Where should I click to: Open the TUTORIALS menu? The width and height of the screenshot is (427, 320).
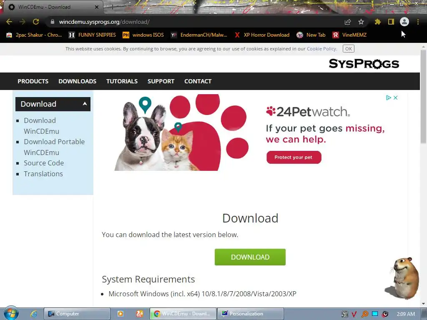click(x=122, y=81)
